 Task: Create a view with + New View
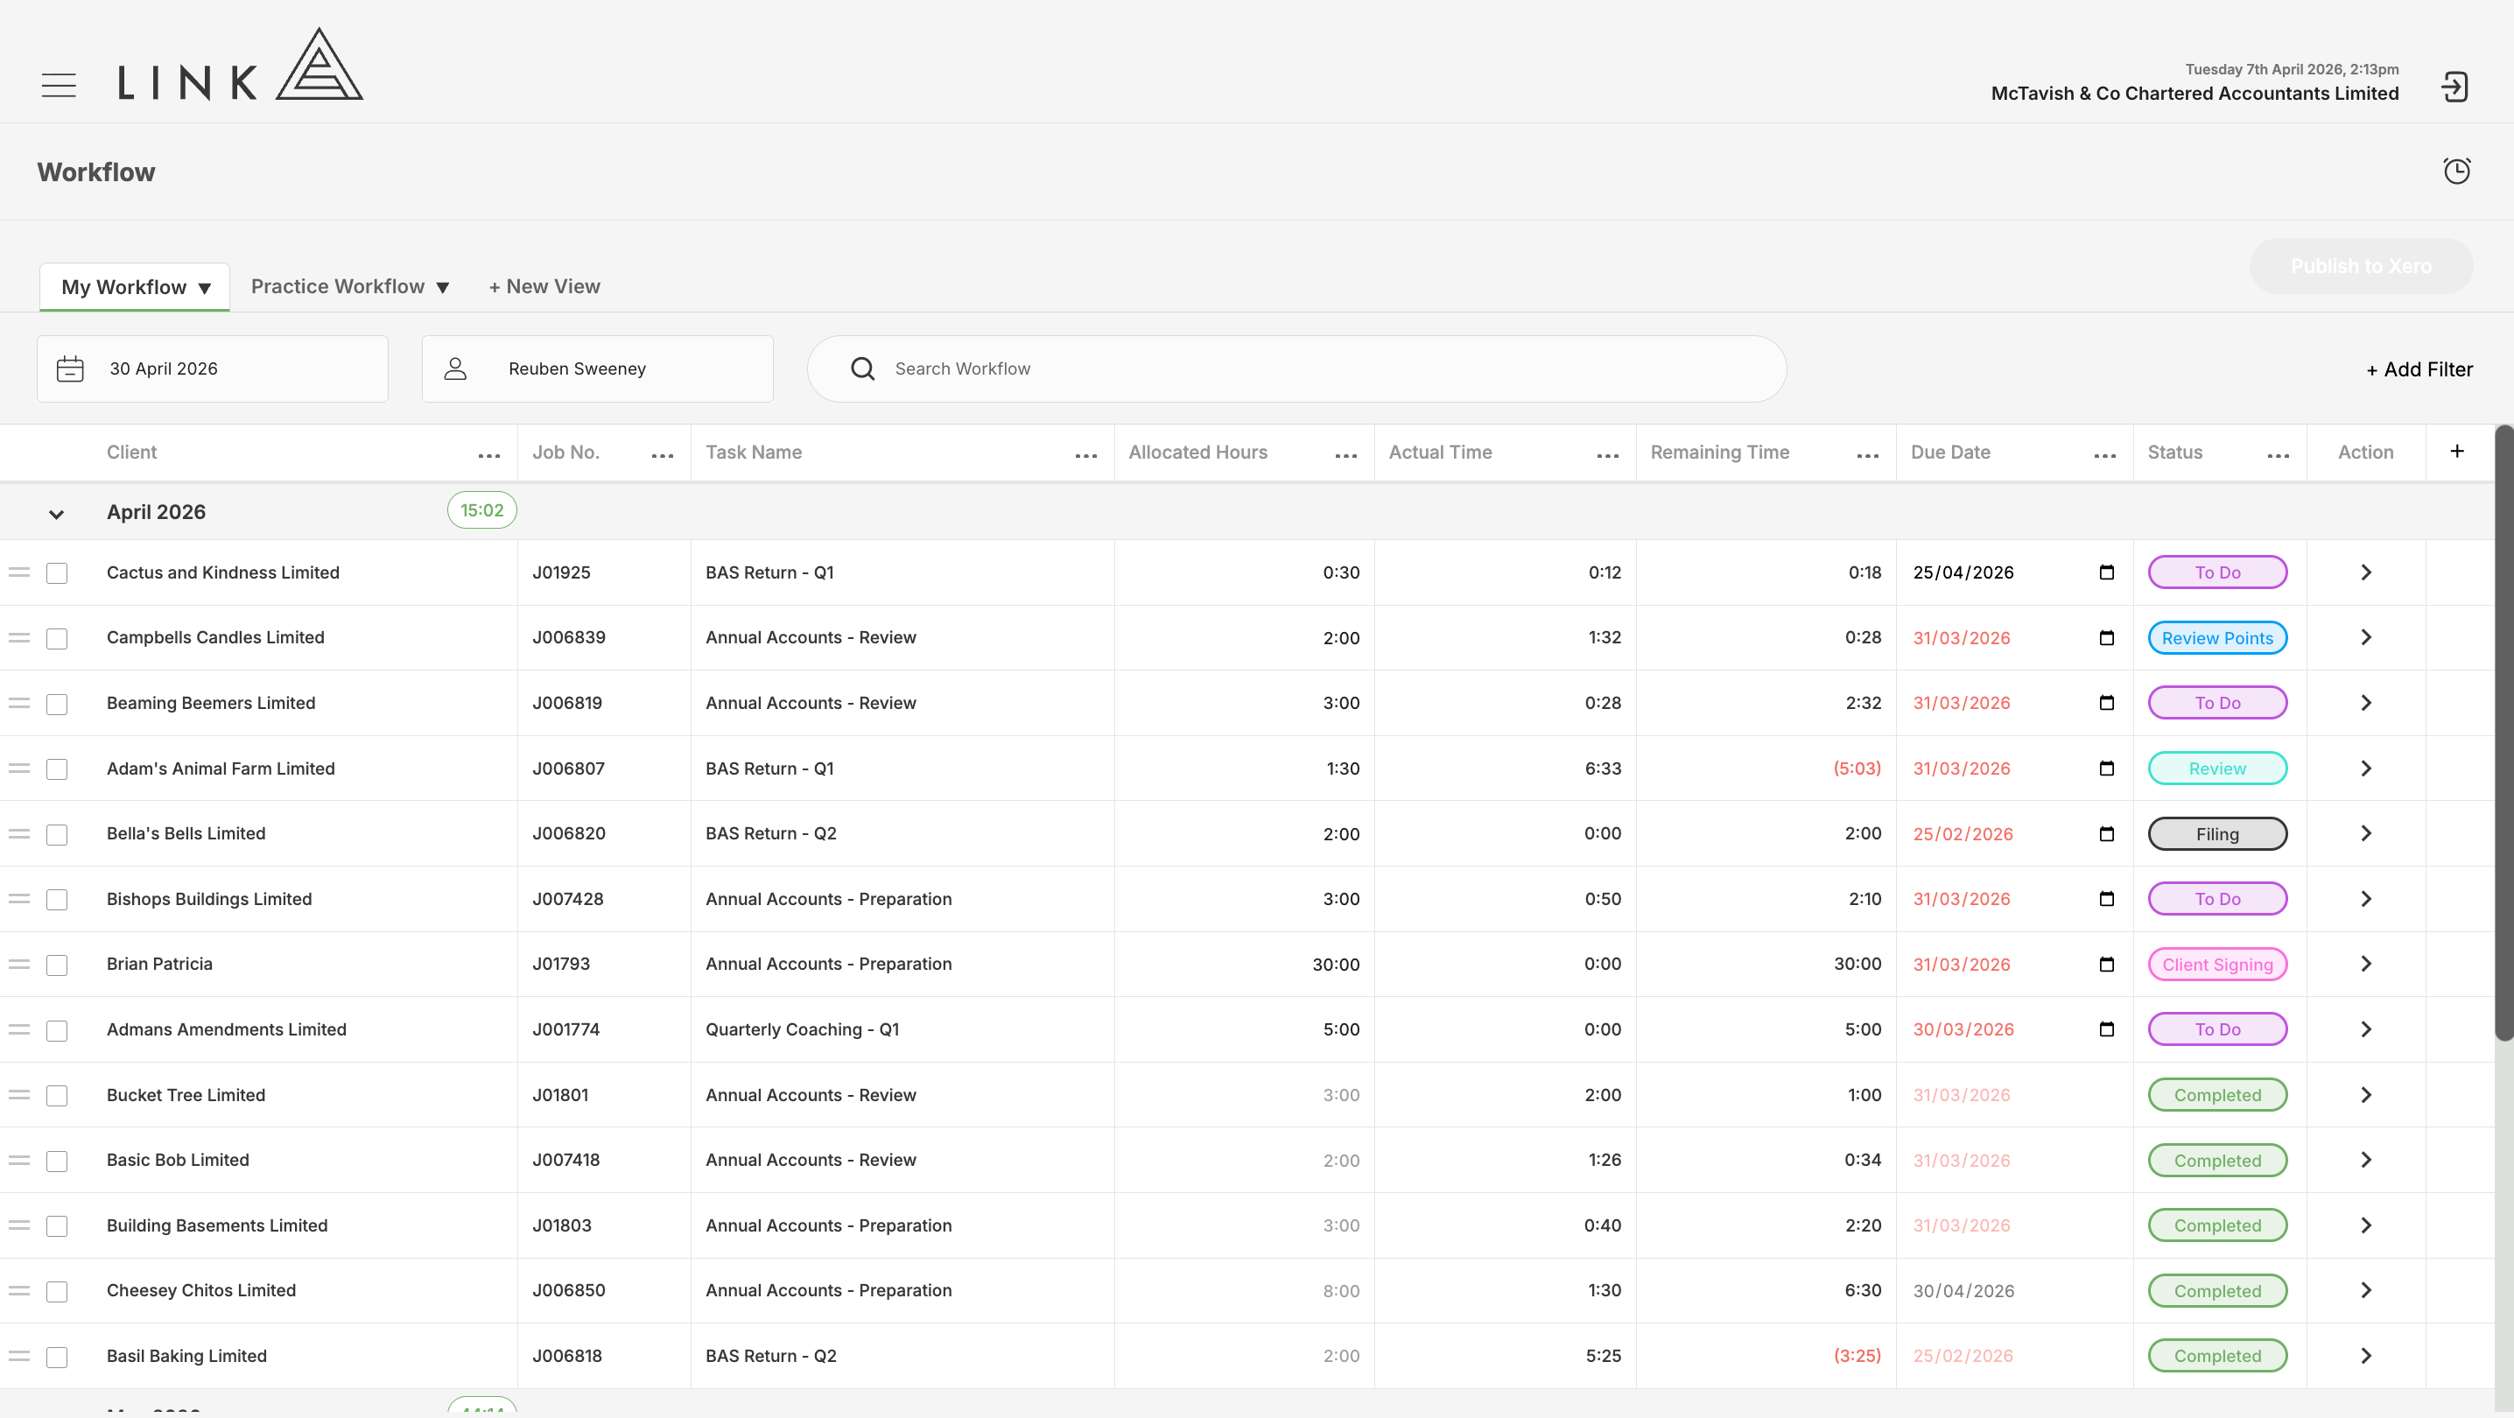point(544,286)
